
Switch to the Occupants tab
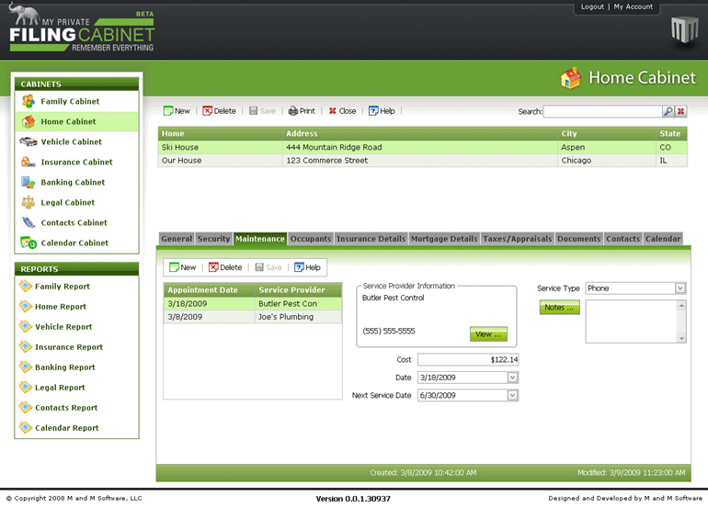[311, 239]
